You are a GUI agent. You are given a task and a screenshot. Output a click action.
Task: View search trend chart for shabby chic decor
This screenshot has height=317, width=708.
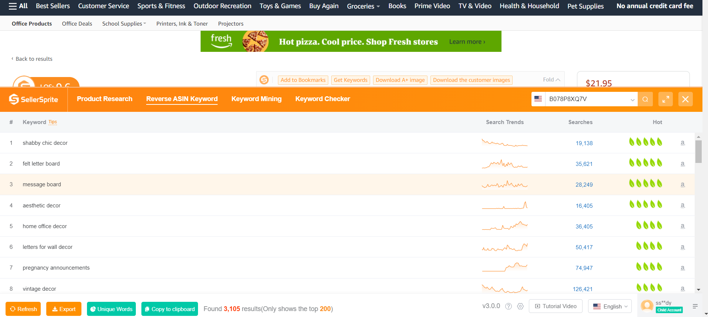(504, 143)
